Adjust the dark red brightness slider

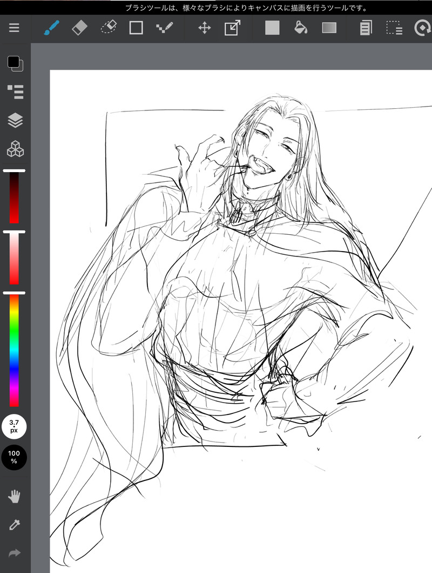pyautogui.click(x=14, y=196)
